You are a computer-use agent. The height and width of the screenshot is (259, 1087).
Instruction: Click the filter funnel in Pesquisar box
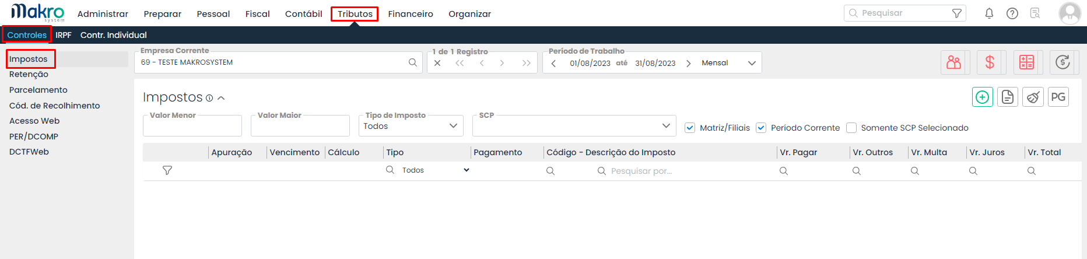click(956, 13)
